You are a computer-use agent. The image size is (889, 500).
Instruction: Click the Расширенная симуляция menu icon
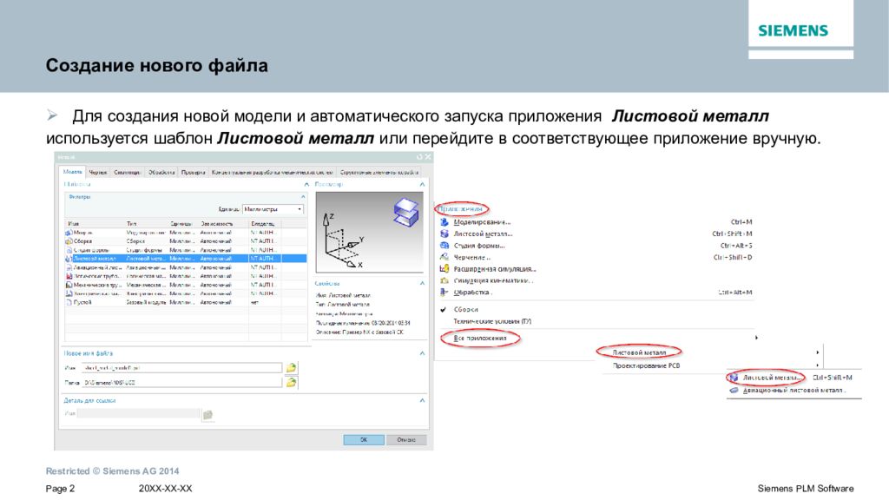[x=444, y=269]
